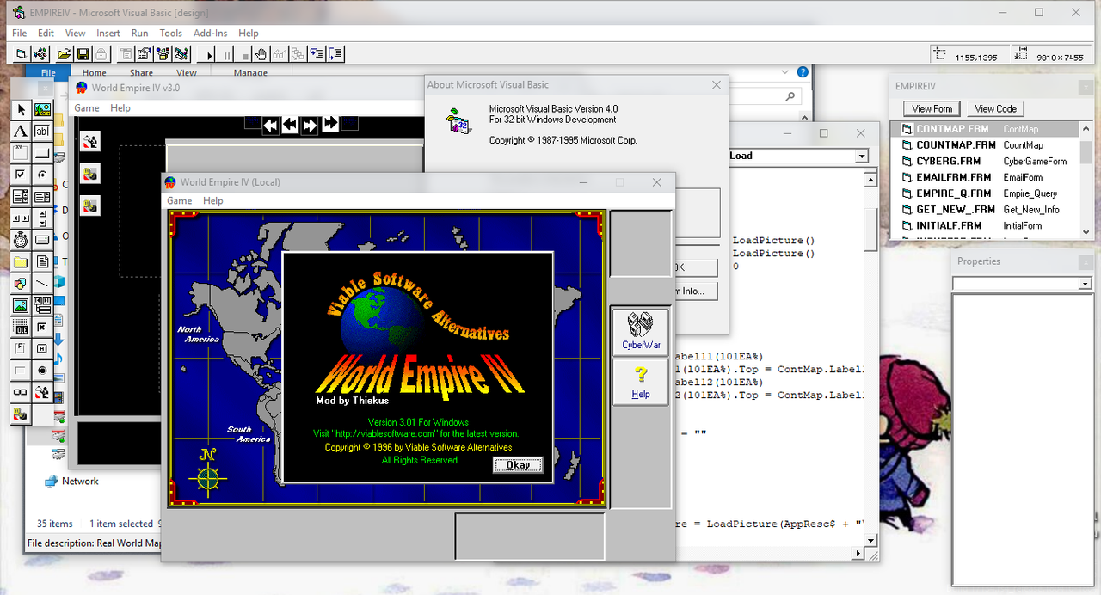Open the Add-Ins menu in Visual Basic
Screen dimensions: 1101x595
[210, 34]
